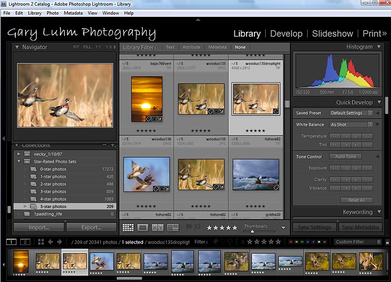The height and width of the screenshot is (282, 391).
Task: Set navigator zoom to 1:1
Action: click(x=98, y=47)
